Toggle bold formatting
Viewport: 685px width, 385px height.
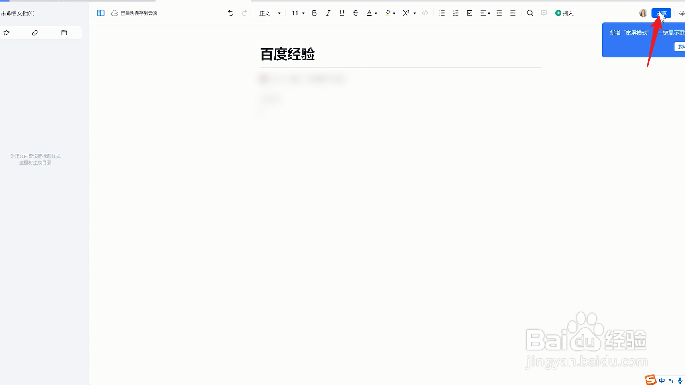[x=314, y=13]
